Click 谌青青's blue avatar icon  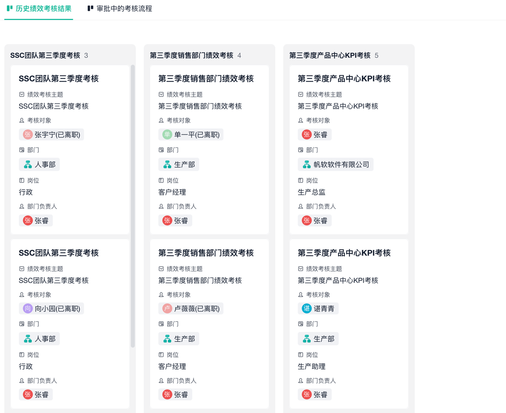click(307, 308)
